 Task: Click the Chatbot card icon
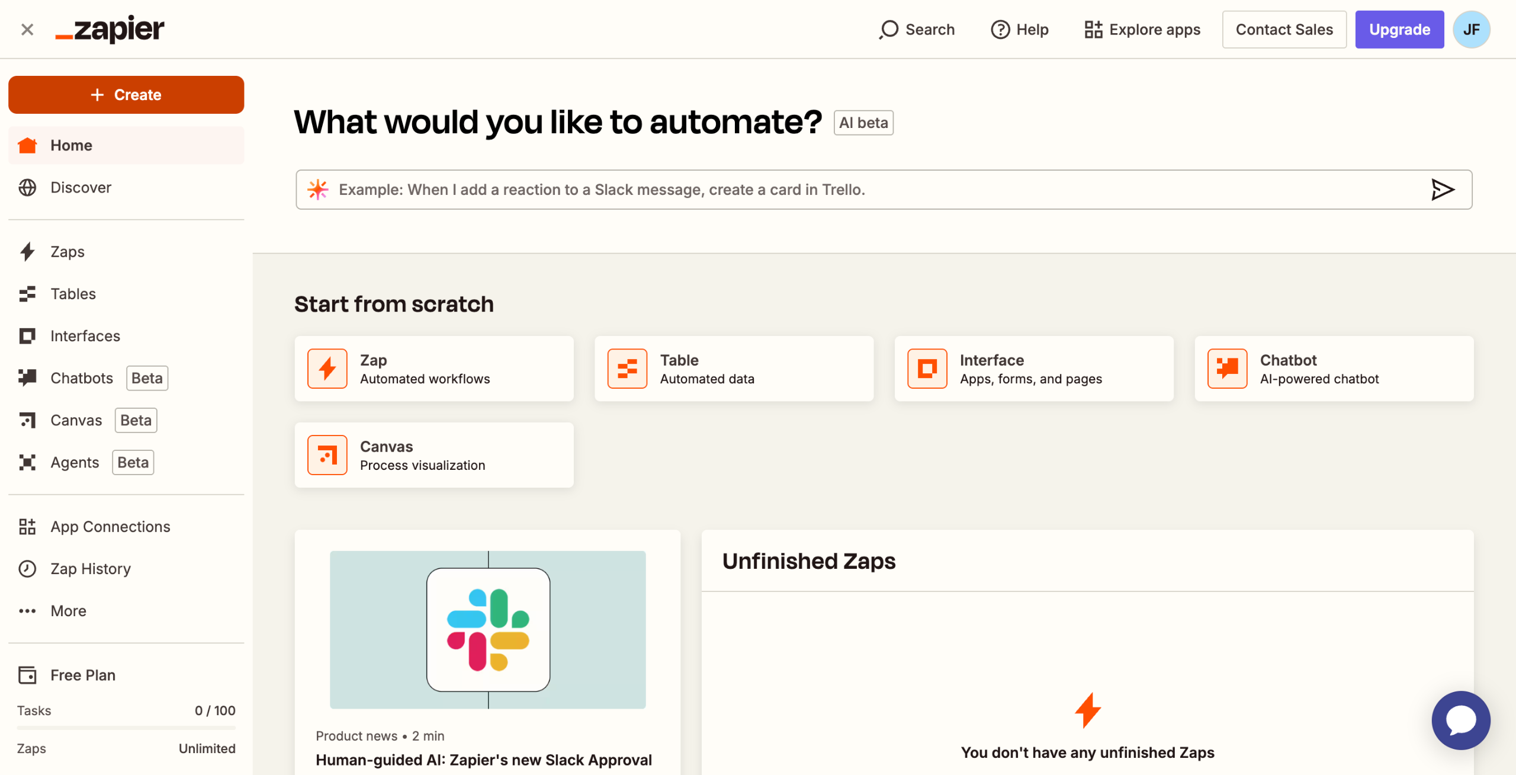click(x=1227, y=369)
